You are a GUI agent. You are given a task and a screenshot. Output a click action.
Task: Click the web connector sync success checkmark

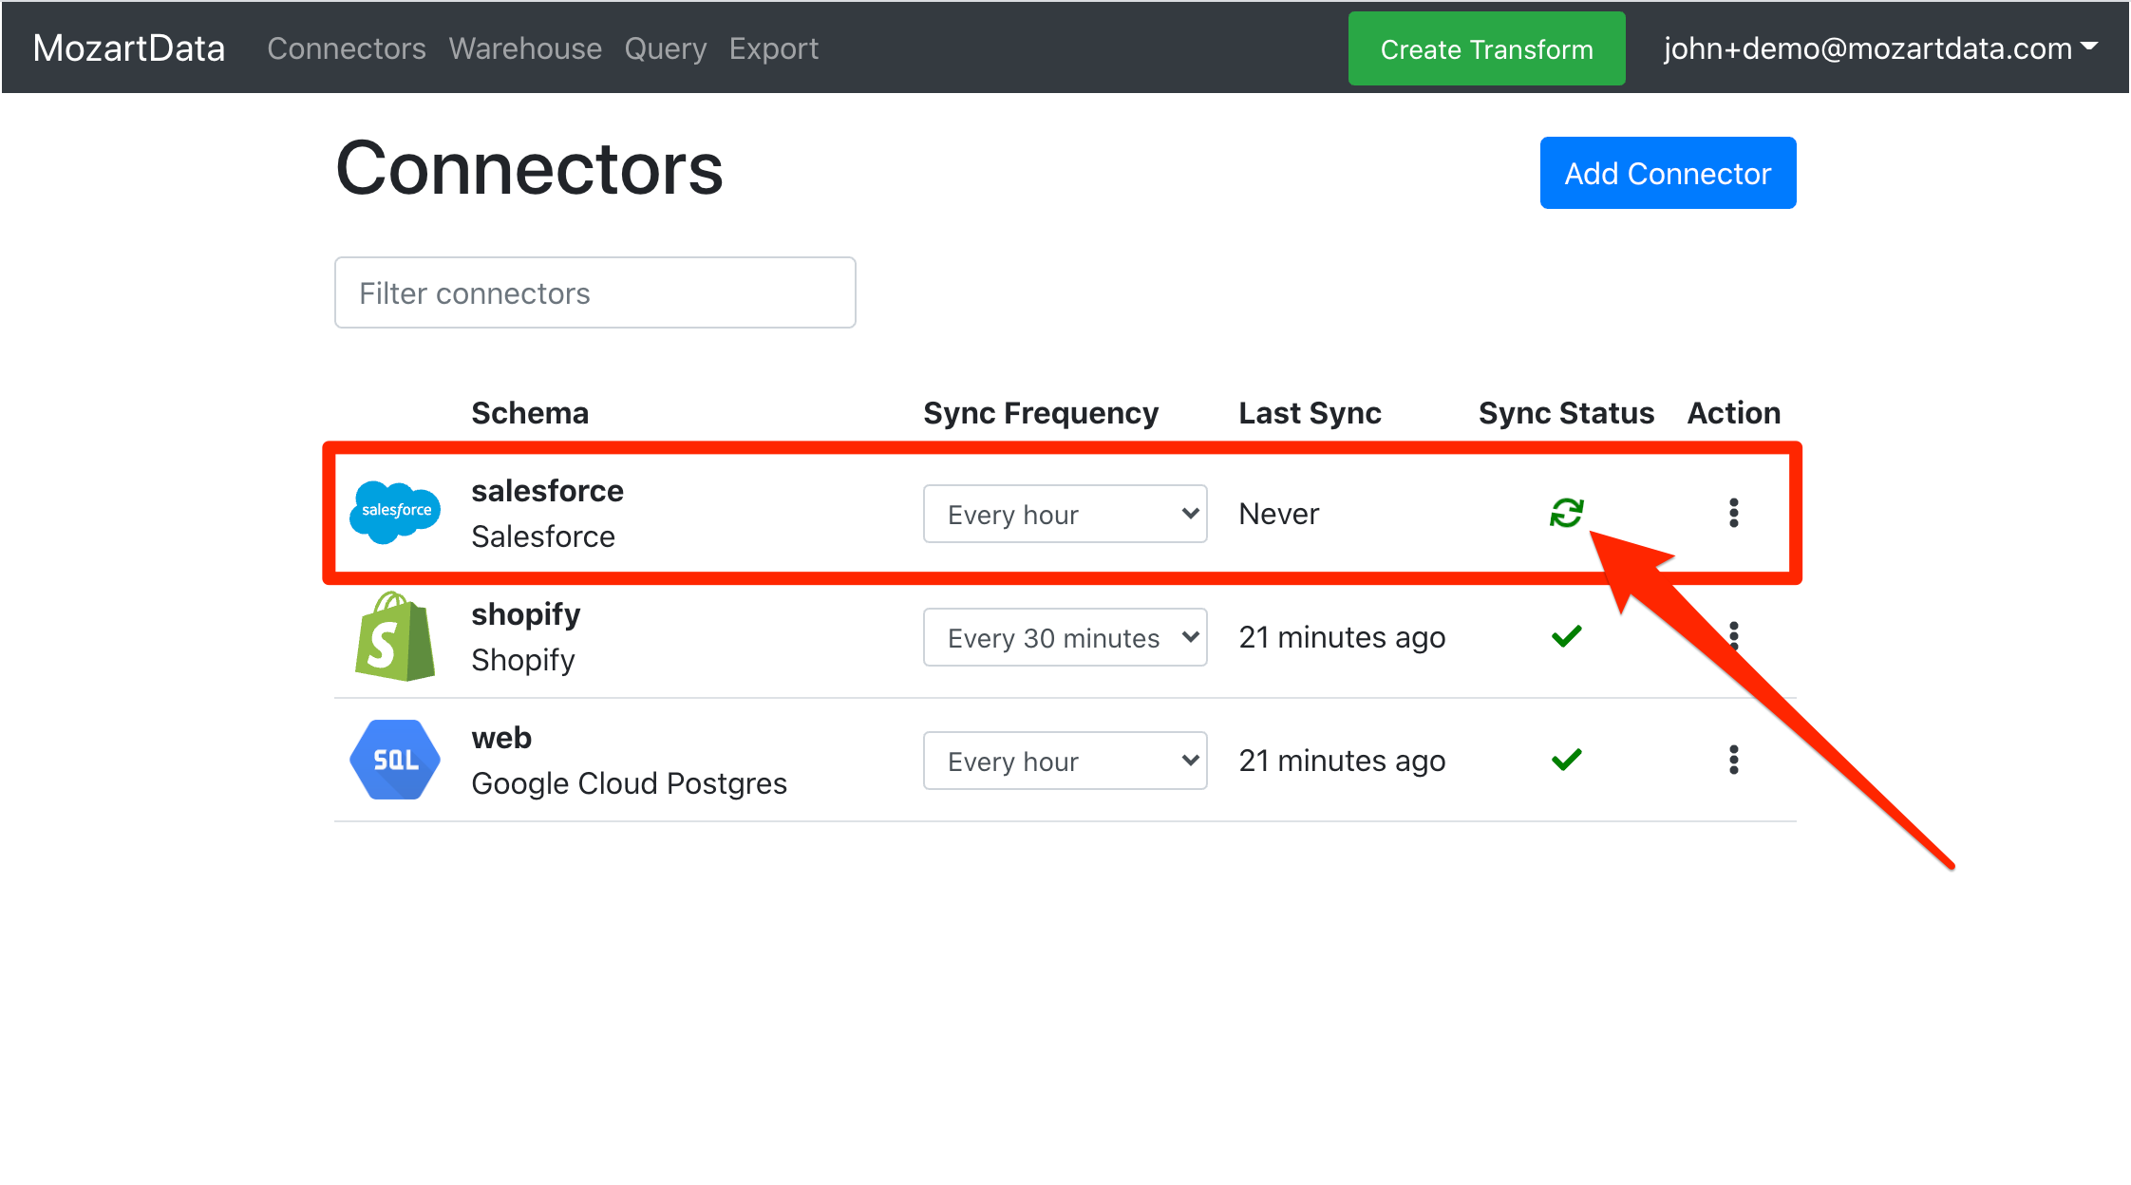tap(1566, 760)
